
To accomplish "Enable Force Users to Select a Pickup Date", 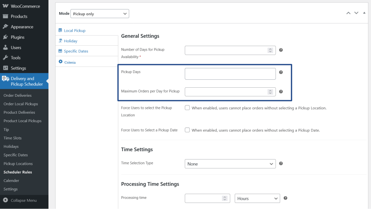I will (x=187, y=130).
